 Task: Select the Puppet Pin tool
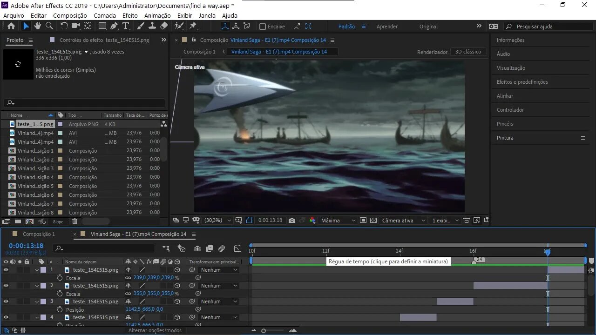pos(193,26)
